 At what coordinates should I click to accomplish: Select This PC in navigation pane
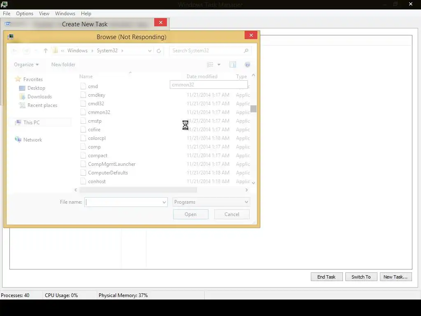(x=31, y=123)
